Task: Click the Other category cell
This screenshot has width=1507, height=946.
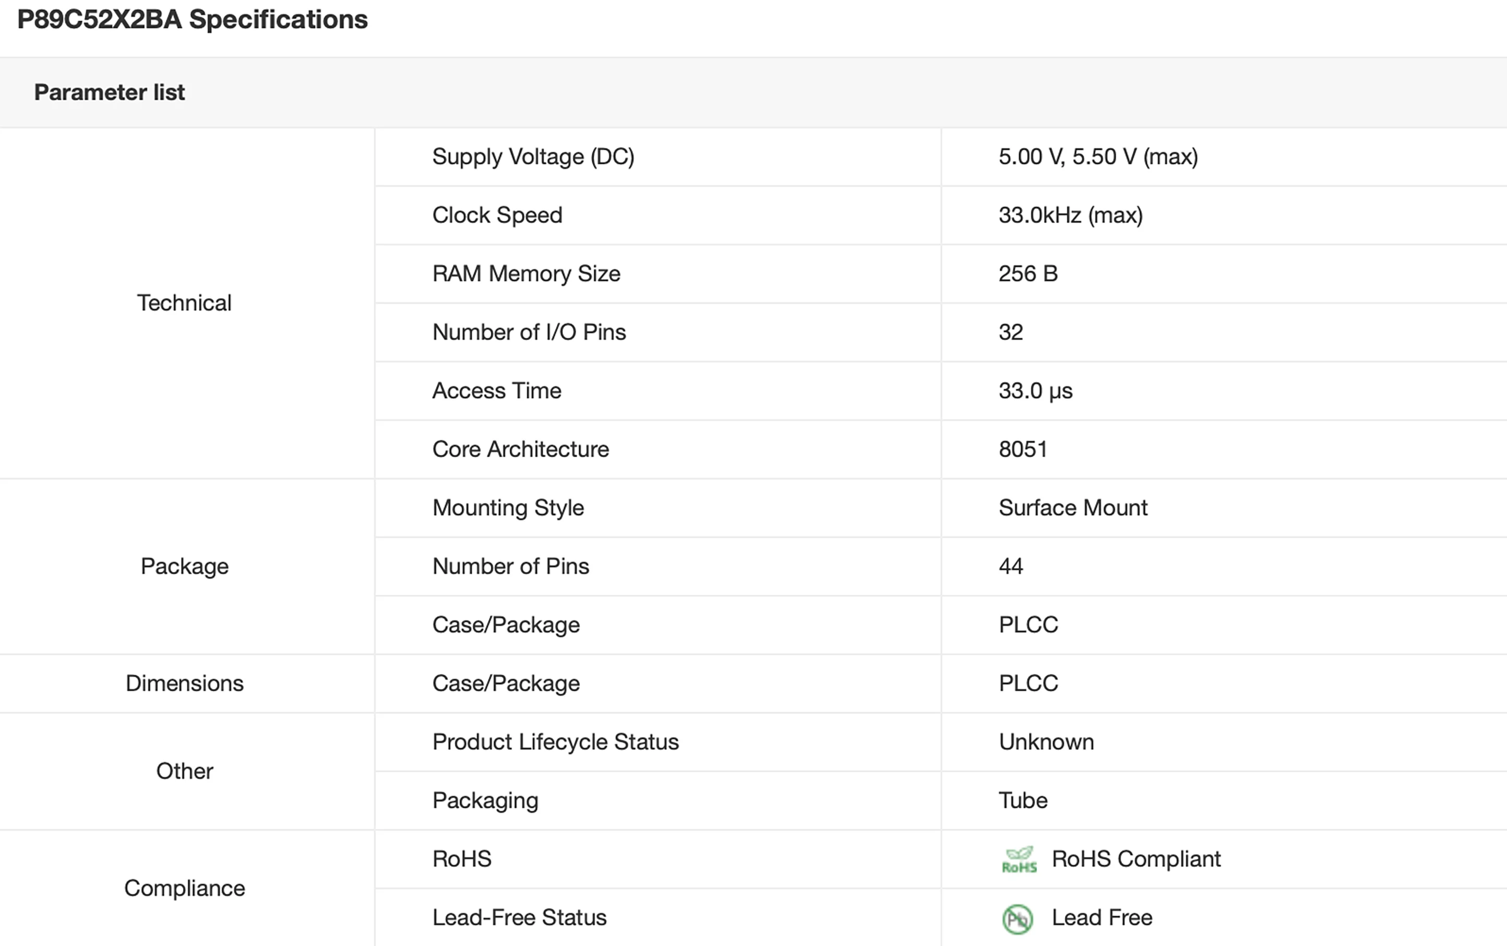Action: pyautogui.click(x=184, y=771)
